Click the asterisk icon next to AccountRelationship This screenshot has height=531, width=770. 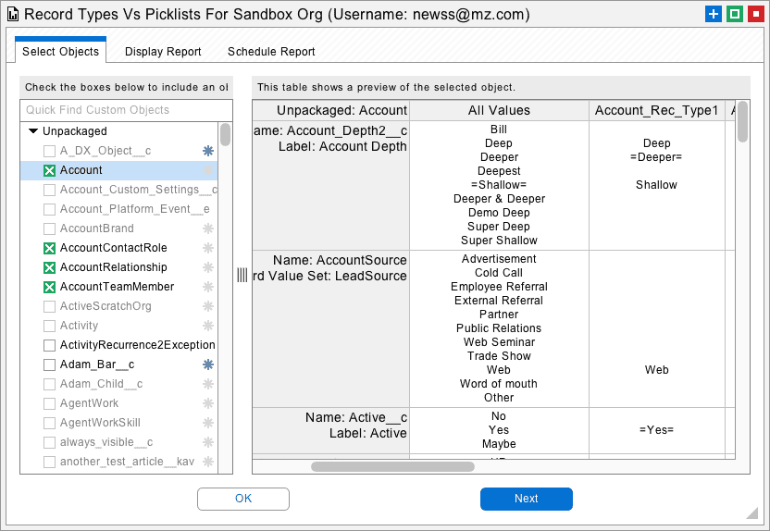208,267
